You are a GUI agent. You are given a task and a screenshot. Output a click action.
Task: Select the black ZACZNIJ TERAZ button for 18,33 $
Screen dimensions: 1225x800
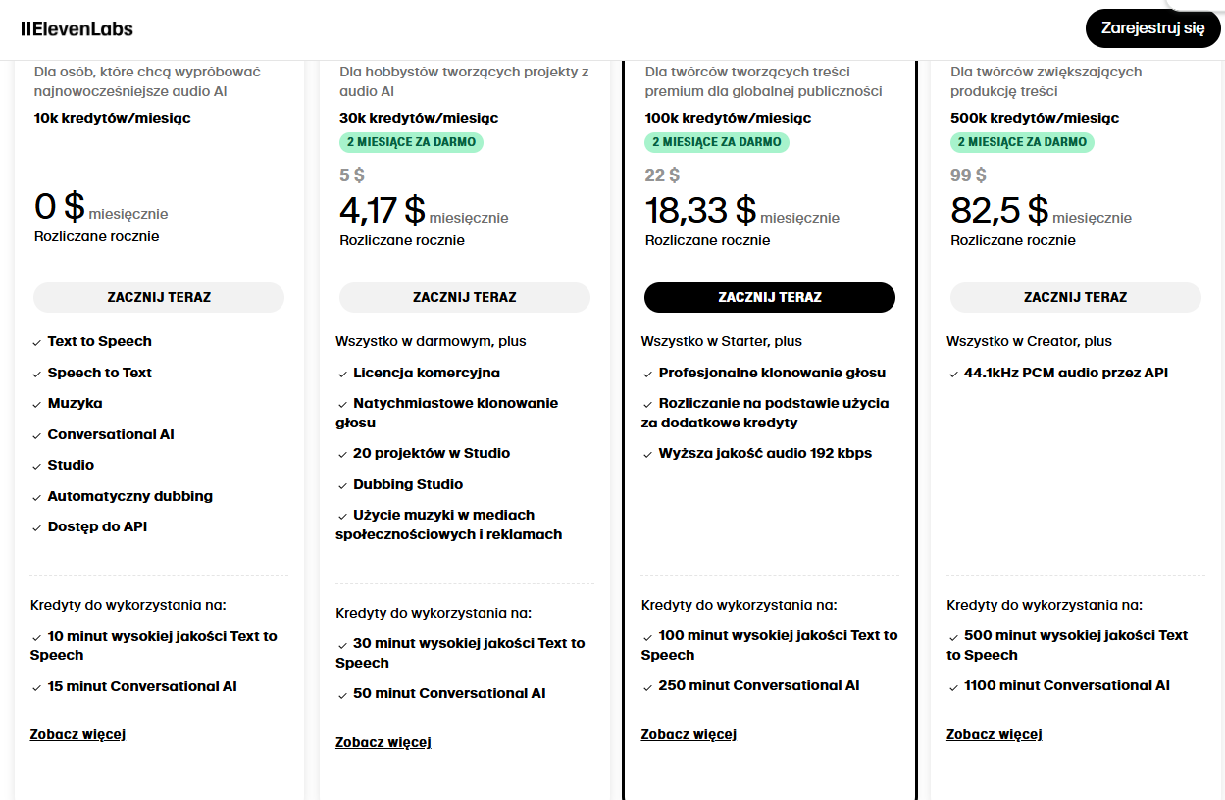point(770,297)
